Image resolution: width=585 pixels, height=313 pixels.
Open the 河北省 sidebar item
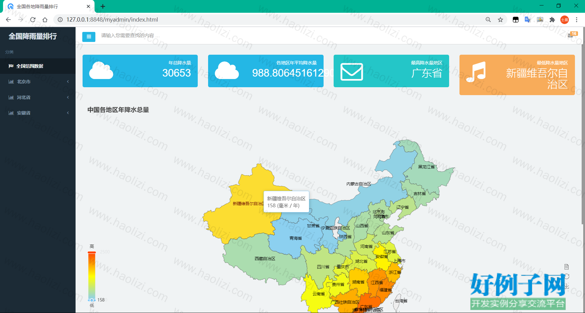pos(38,97)
